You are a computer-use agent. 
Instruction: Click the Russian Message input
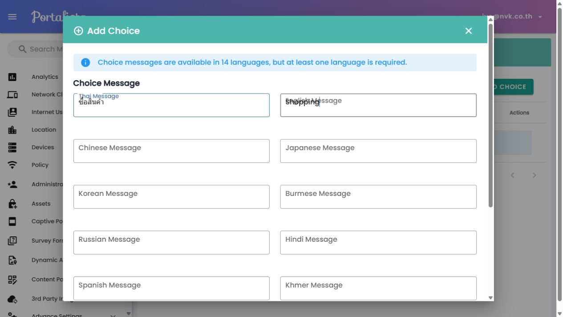tap(171, 243)
